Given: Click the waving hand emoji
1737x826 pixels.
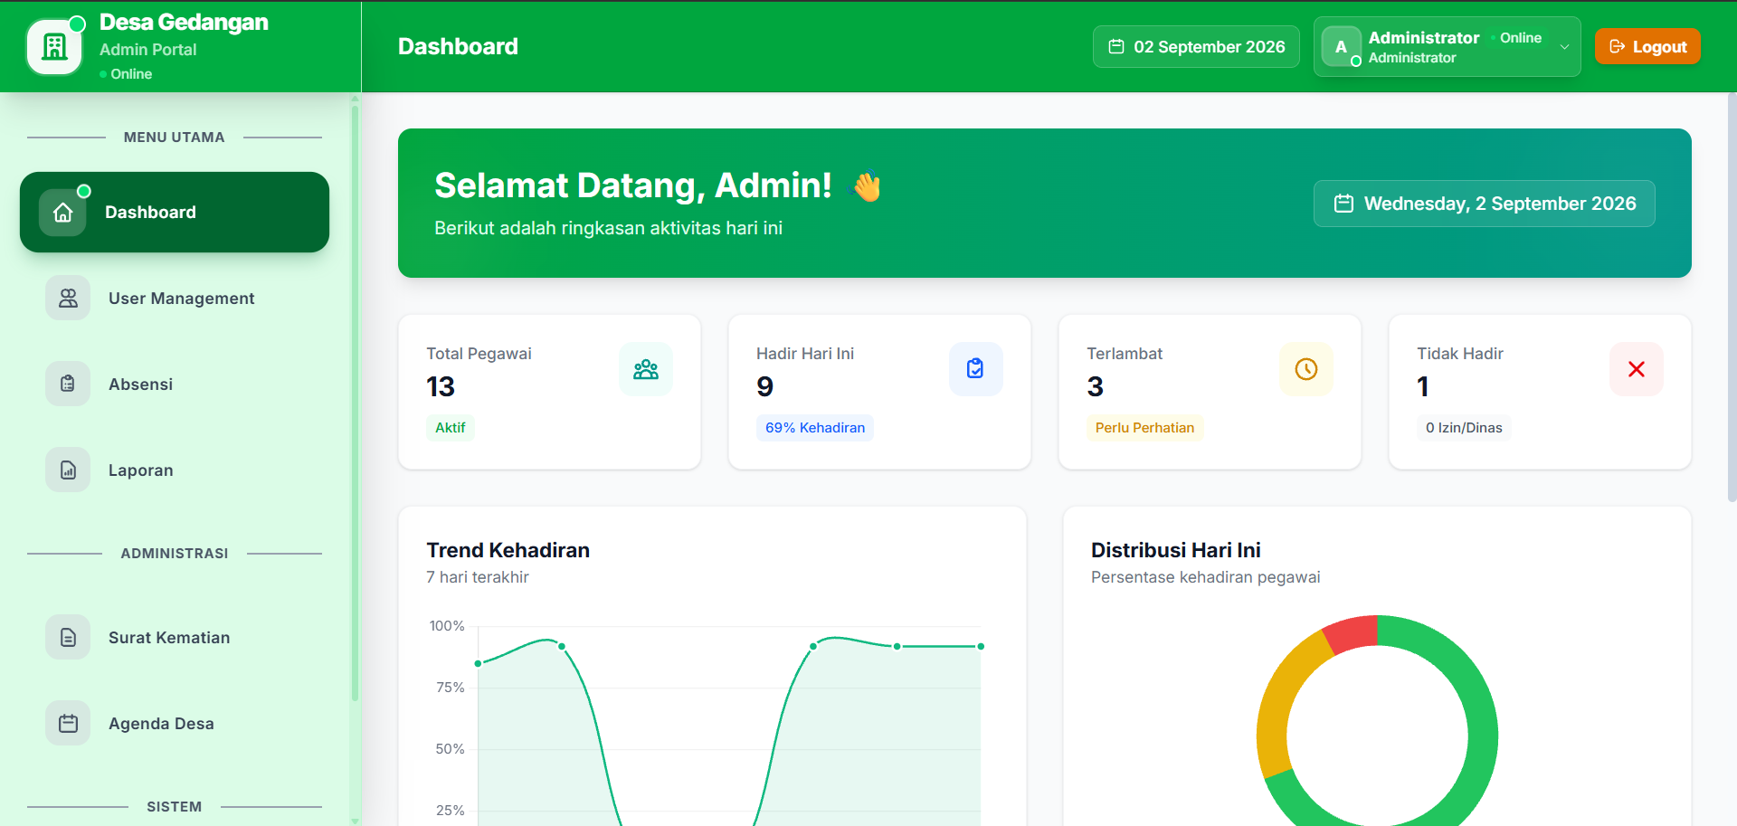Looking at the screenshot, I should coord(866,186).
